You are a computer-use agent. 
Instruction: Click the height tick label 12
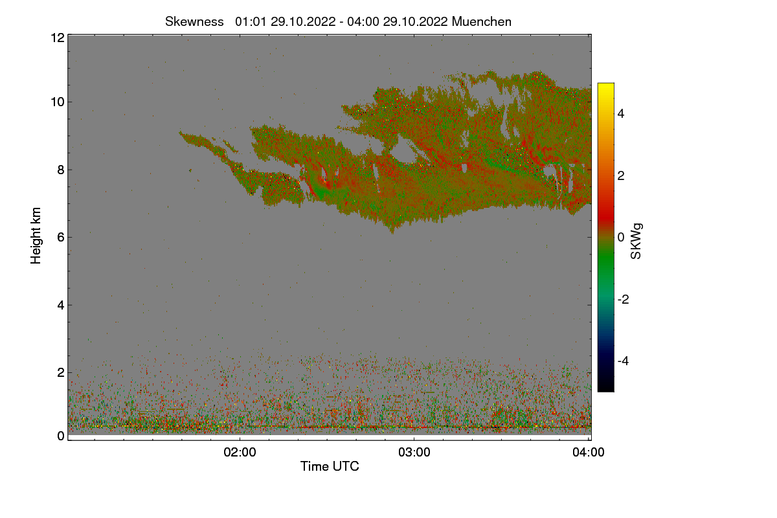click(57, 38)
